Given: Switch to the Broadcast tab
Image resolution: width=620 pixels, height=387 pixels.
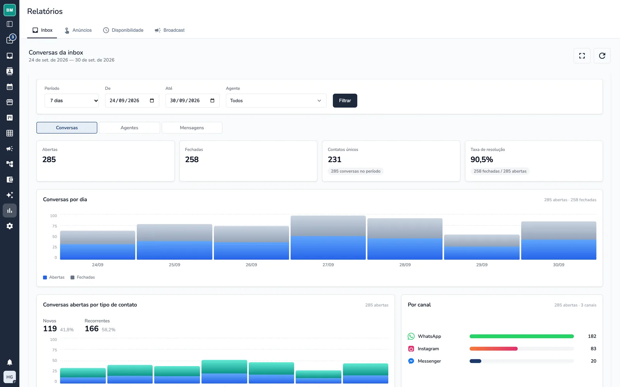Looking at the screenshot, I should click(x=170, y=30).
